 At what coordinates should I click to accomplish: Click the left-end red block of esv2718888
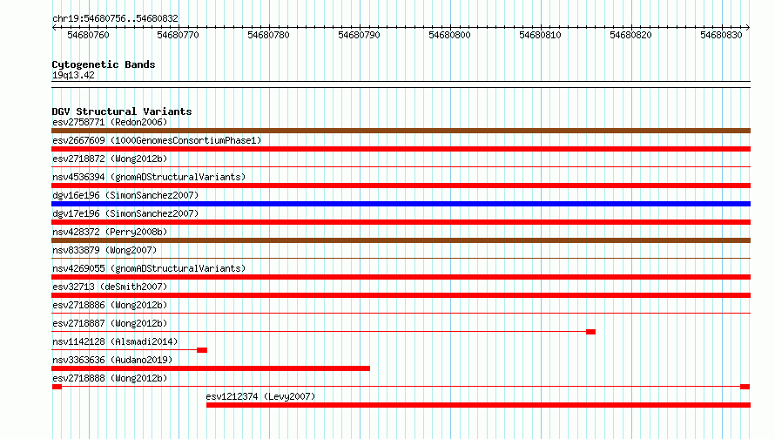[57, 387]
